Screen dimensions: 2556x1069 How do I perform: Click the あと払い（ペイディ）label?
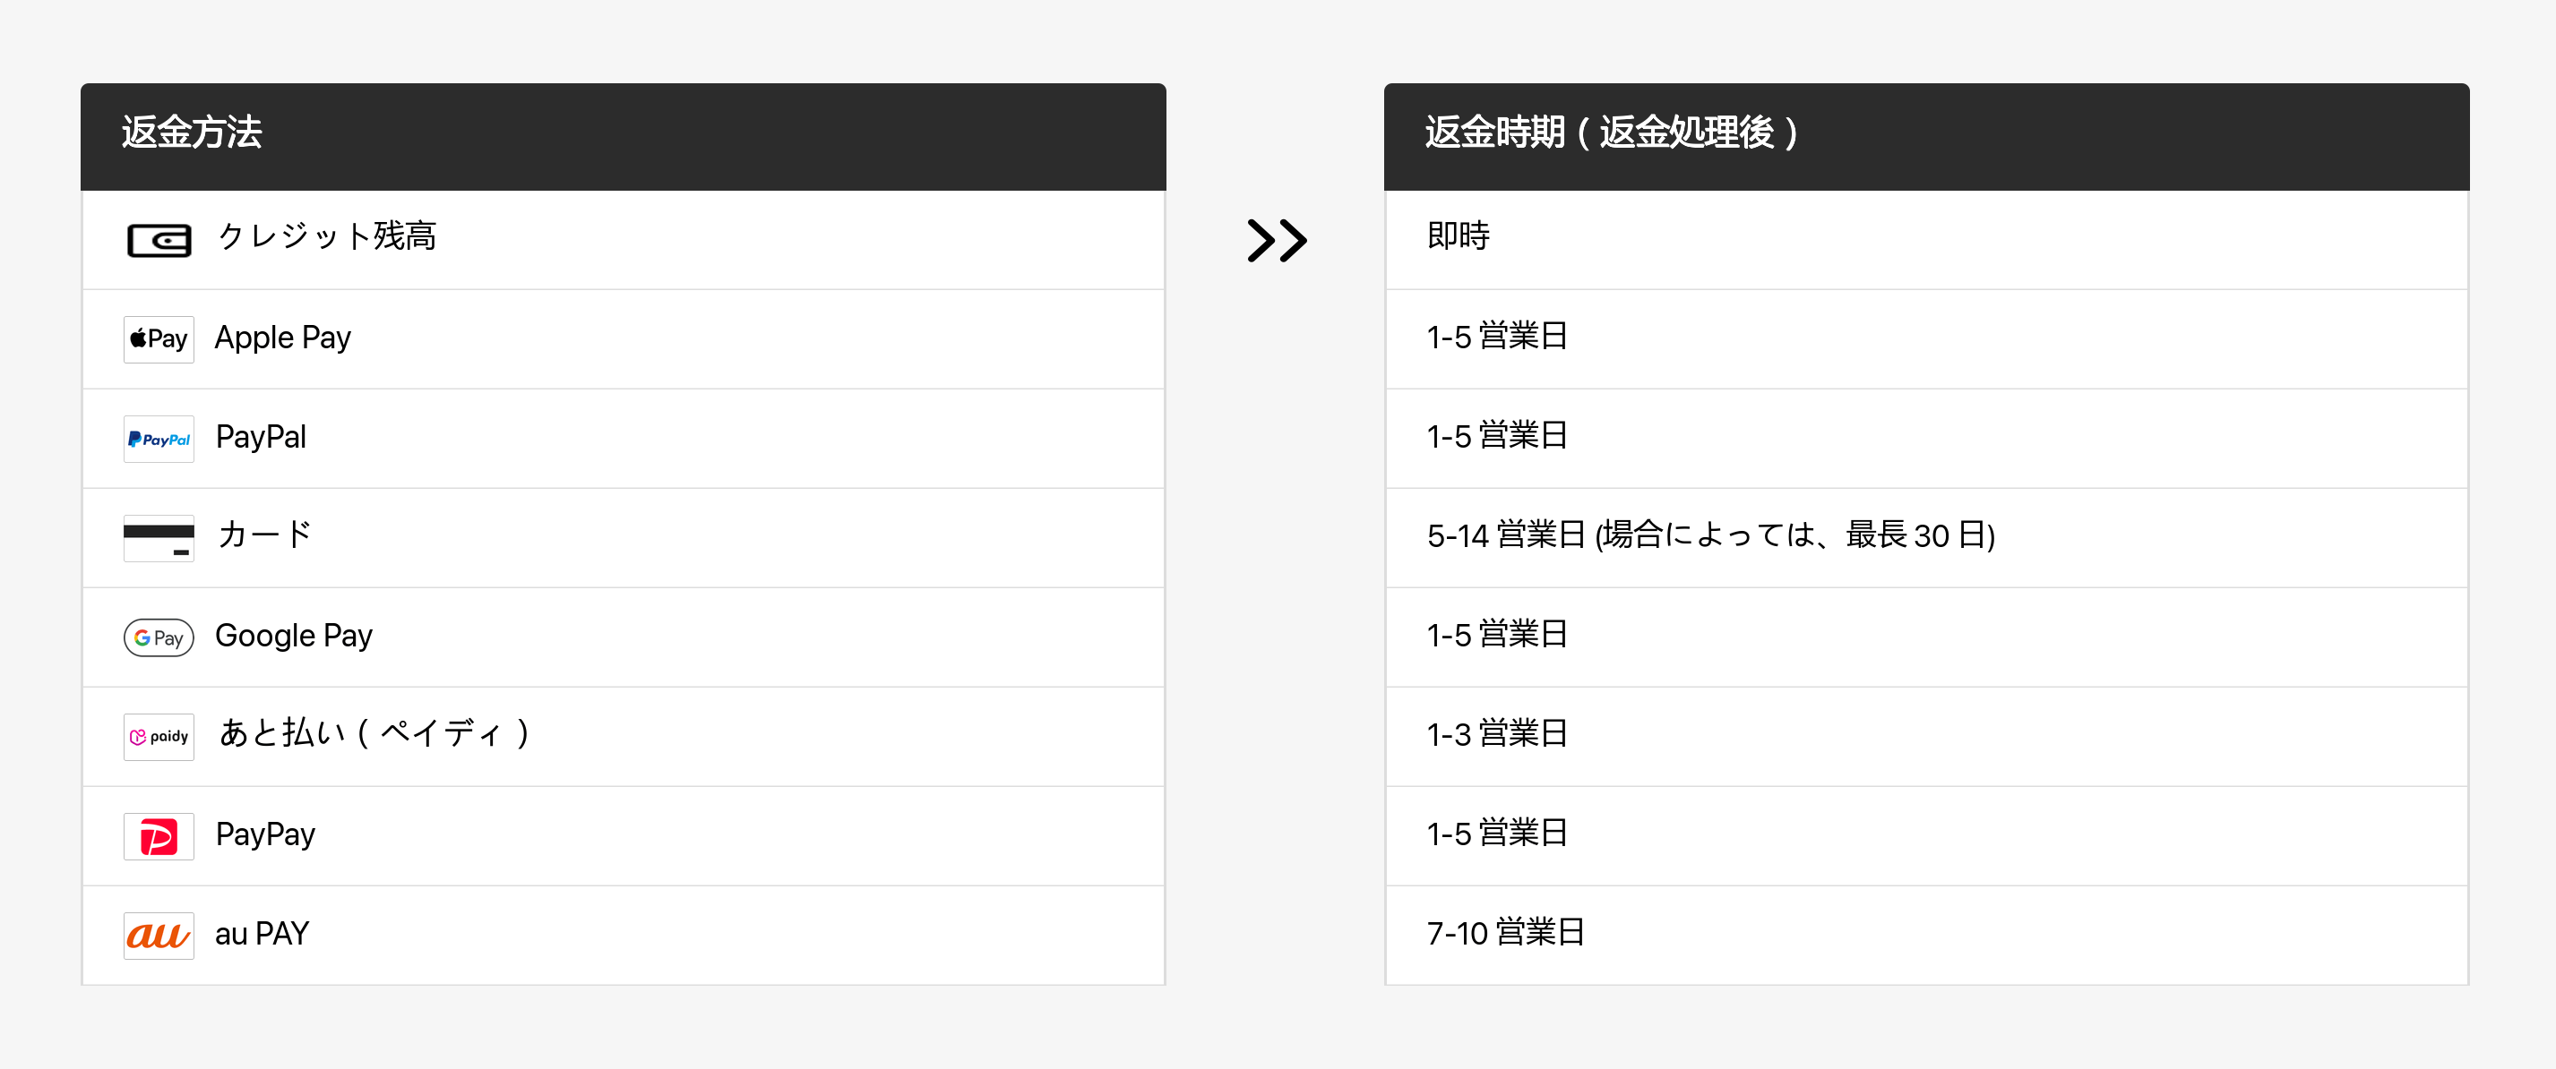coord(374,734)
